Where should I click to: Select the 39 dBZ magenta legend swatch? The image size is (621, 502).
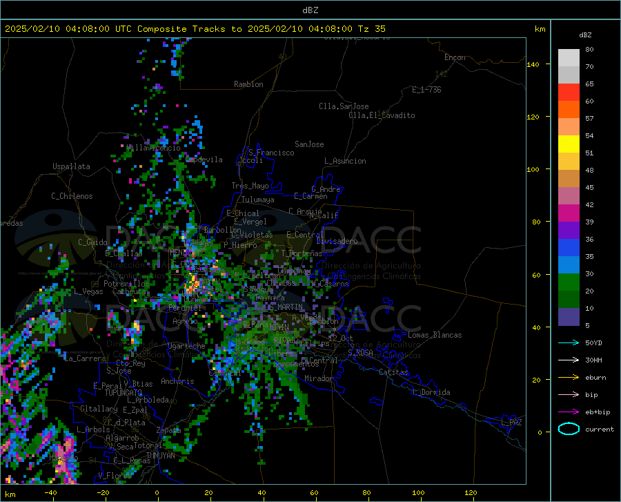(x=569, y=213)
